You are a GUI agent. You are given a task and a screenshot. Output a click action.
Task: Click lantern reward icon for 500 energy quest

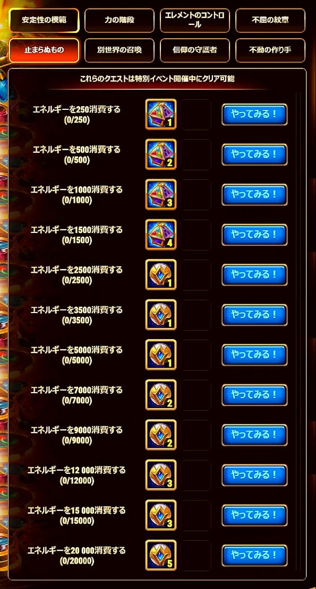(161, 154)
